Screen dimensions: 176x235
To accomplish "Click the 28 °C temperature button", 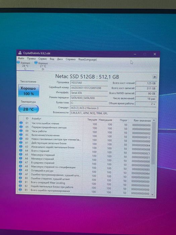I will click(28, 109).
